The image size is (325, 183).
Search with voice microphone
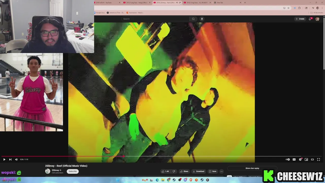click(202, 19)
